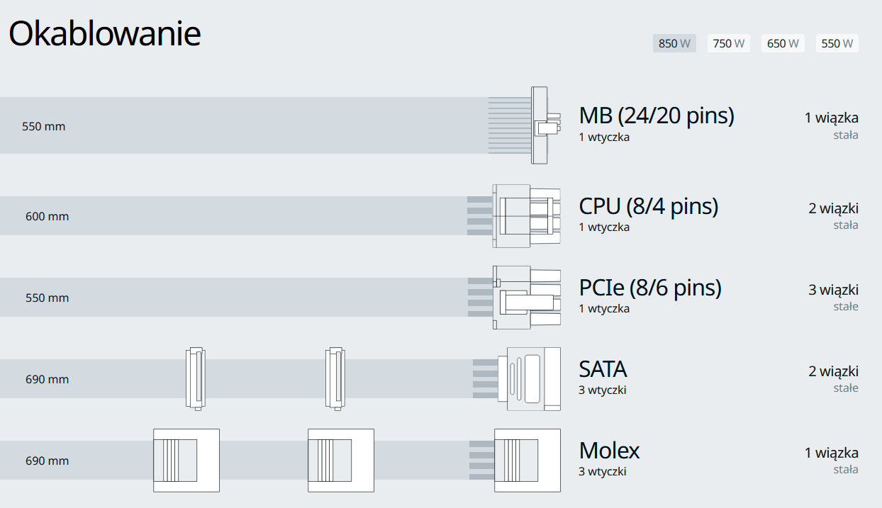Viewport: 882px width, 508px height.
Task: Click the CPU (8/4 pins) label
Action: click(x=648, y=206)
